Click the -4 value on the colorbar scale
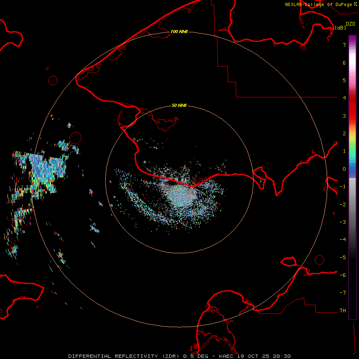359x359 pixels. [343, 240]
